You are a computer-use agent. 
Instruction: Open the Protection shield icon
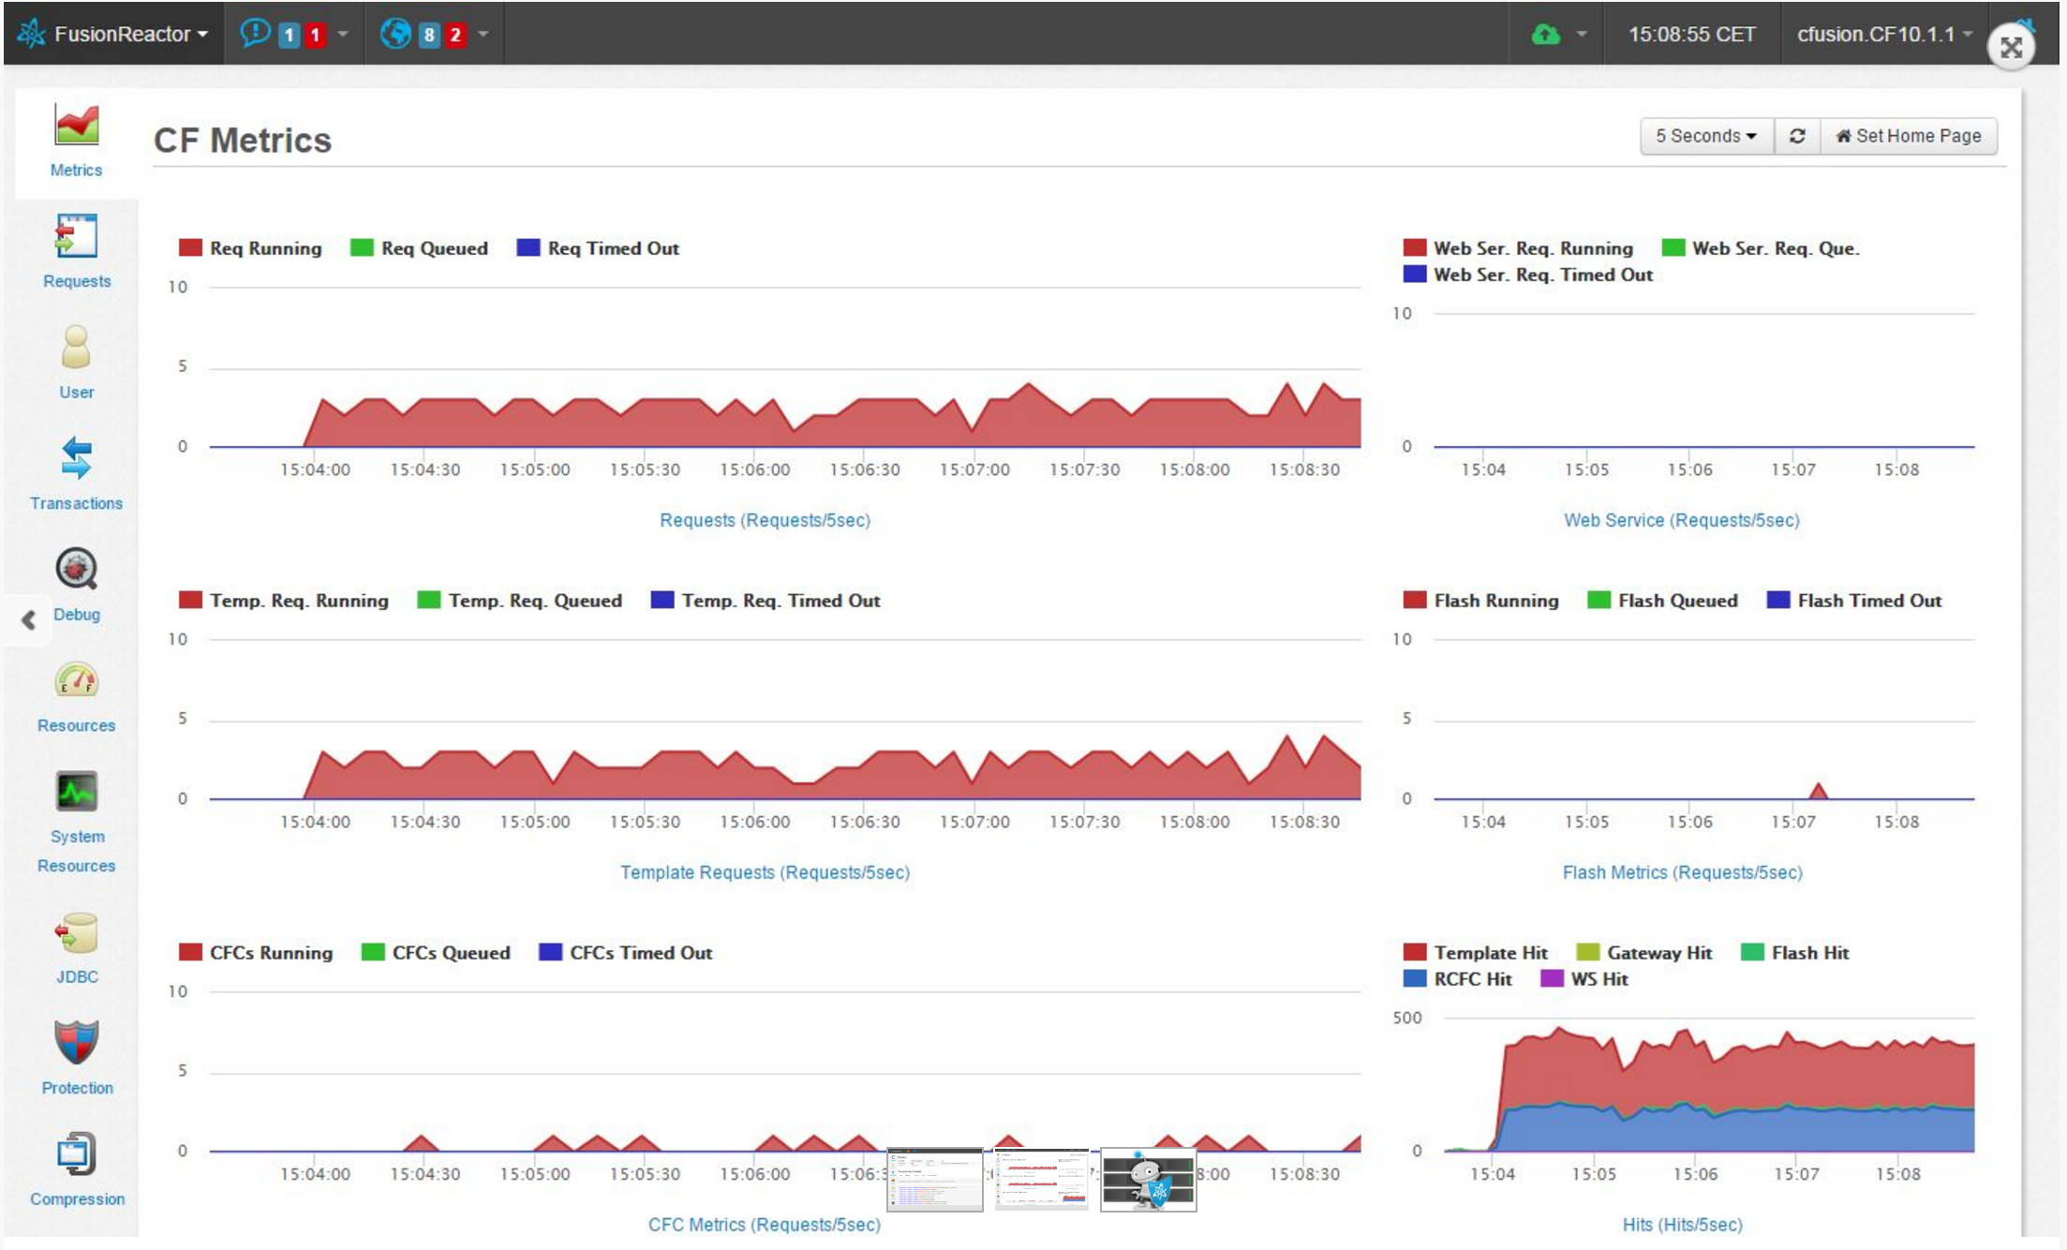76,1043
